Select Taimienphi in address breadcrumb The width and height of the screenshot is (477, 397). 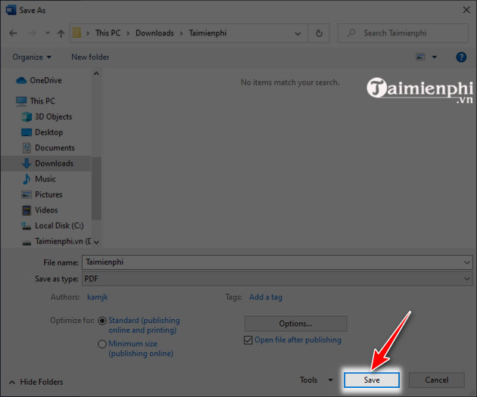[207, 33]
